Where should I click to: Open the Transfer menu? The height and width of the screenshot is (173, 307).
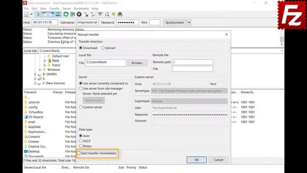(54, 9)
